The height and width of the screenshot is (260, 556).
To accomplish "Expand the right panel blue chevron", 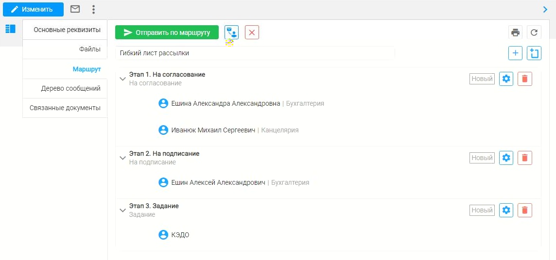I will point(545,10).
